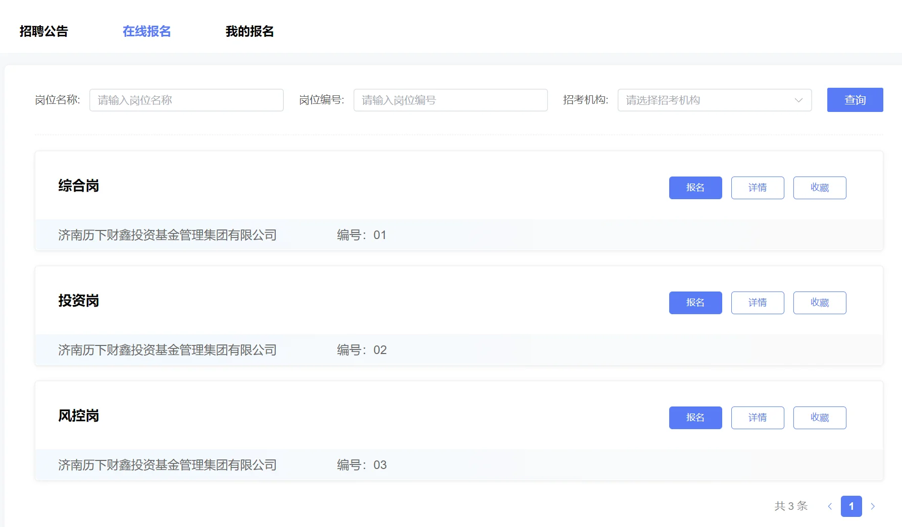Focus the 岗位名称 input field
The height and width of the screenshot is (527, 902).
186,100
